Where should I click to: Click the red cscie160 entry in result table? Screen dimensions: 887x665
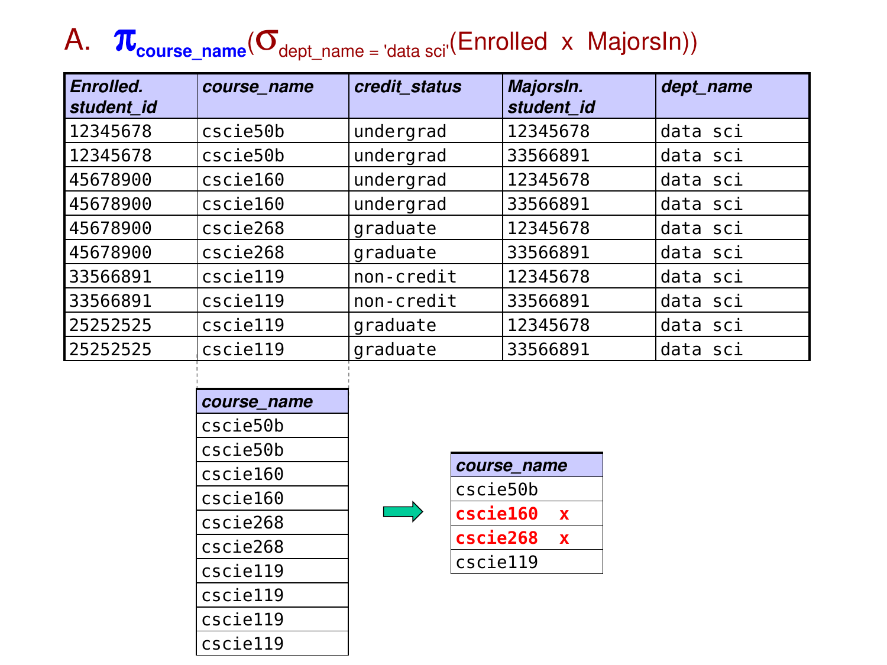tap(497, 514)
